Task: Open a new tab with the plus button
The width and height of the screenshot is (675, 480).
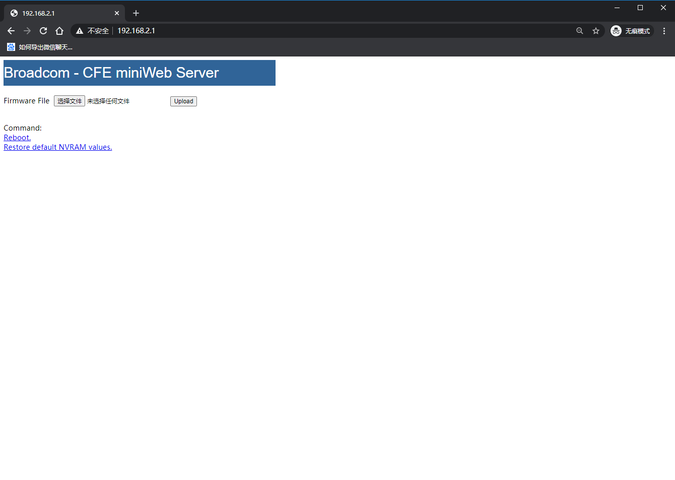Action: coord(136,13)
